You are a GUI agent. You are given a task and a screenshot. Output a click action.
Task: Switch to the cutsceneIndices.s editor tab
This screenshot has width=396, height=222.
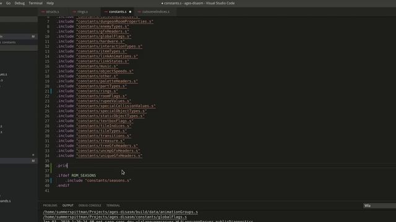(x=155, y=12)
